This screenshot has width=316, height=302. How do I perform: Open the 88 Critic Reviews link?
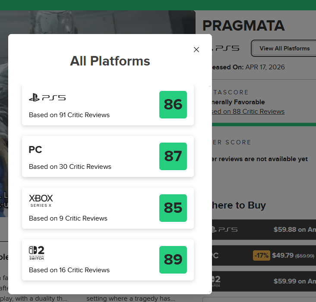tap(248, 112)
